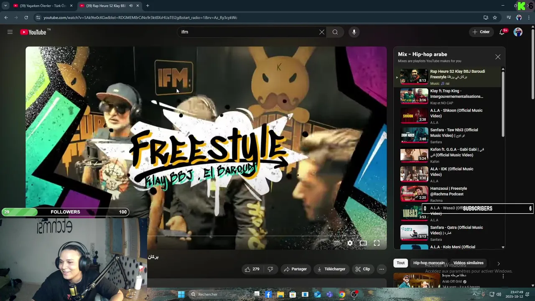Screen dimensions: 535x301
Task: Select ALA - IDK playlist entry
Action: [x=447, y=175]
